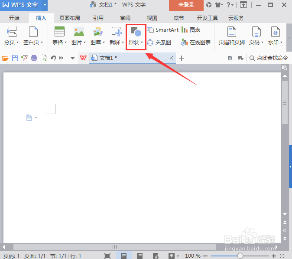Screen dimensions: 292x259
Task: Click the 形状 shapes icon
Action: (136, 32)
